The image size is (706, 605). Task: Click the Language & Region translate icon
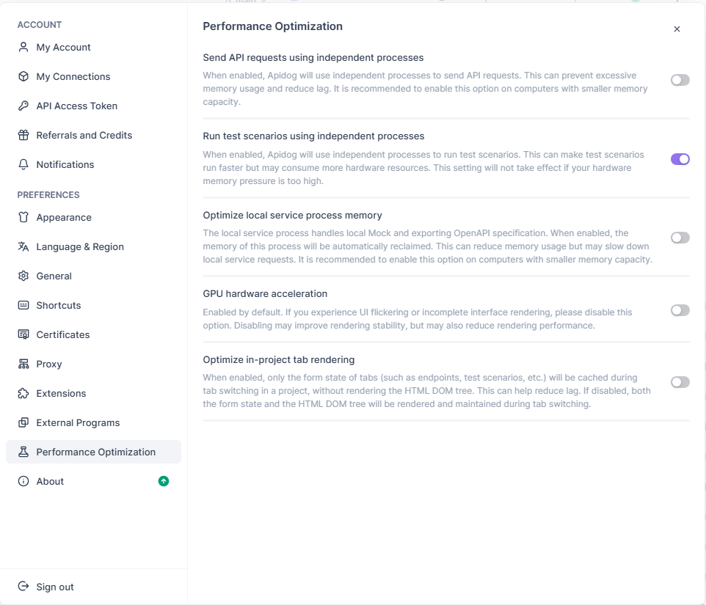click(x=23, y=246)
